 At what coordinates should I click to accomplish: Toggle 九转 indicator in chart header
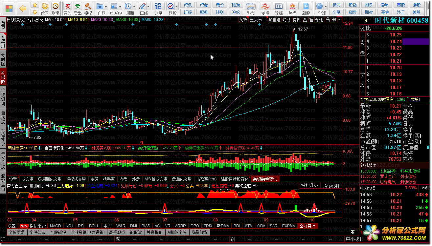coord(243,20)
